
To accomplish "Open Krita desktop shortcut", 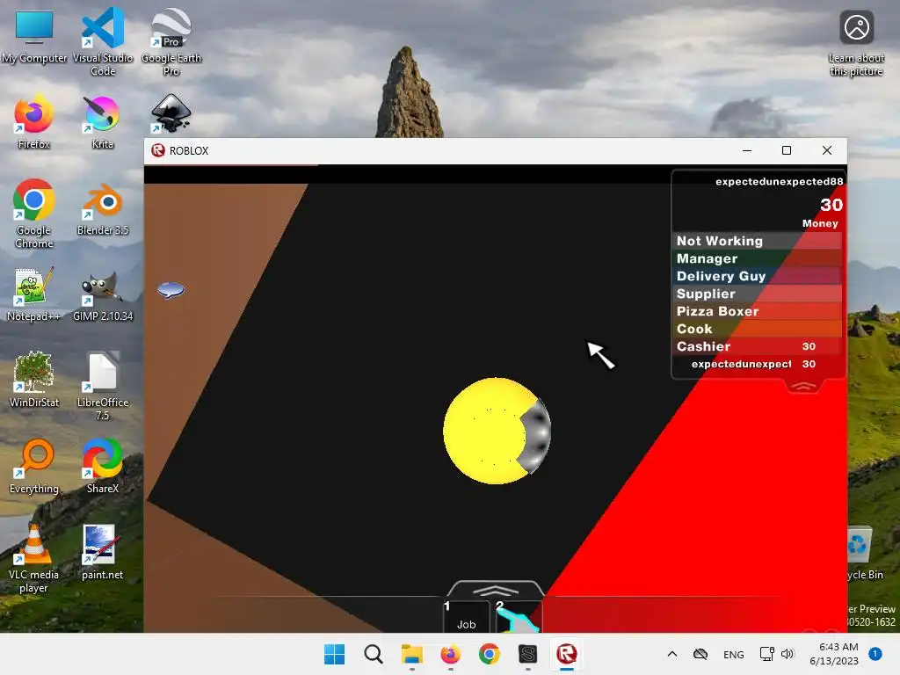I will click(x=103, y=122).
